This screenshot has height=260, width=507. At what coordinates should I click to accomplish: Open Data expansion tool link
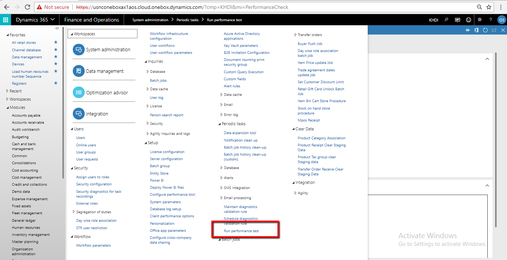click(x=240, y=133)
